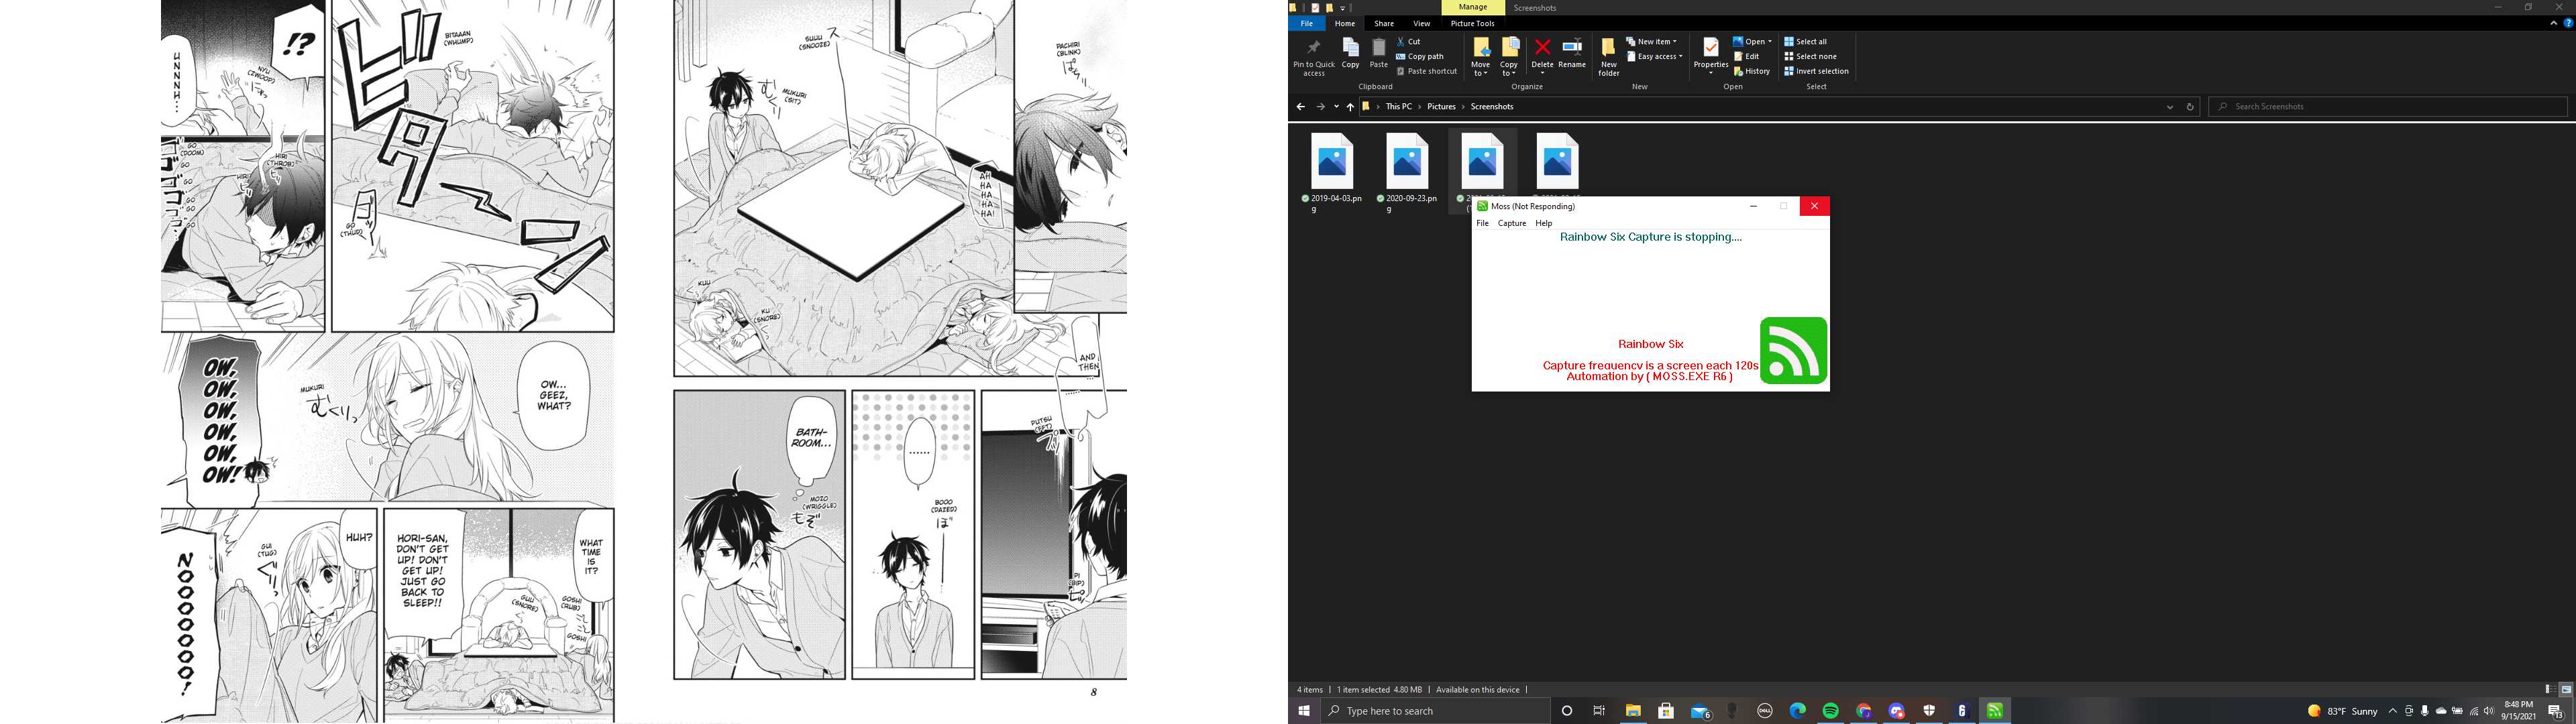Click the Copy icon in Clipboard group
Screen dimensions: 2576x724
pos(1350,48)
